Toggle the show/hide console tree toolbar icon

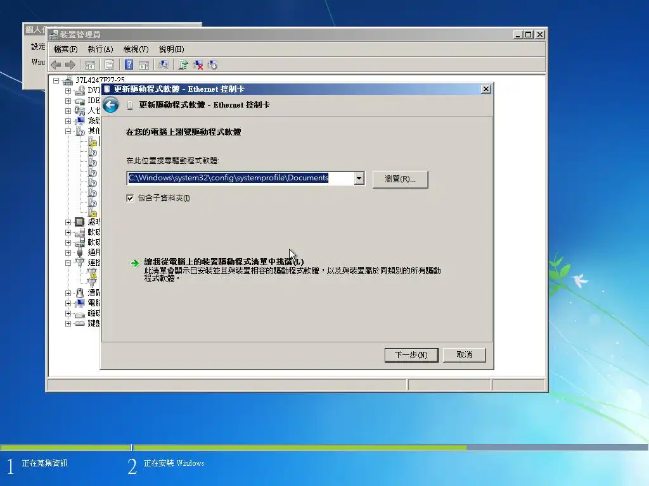pos(90,65)
